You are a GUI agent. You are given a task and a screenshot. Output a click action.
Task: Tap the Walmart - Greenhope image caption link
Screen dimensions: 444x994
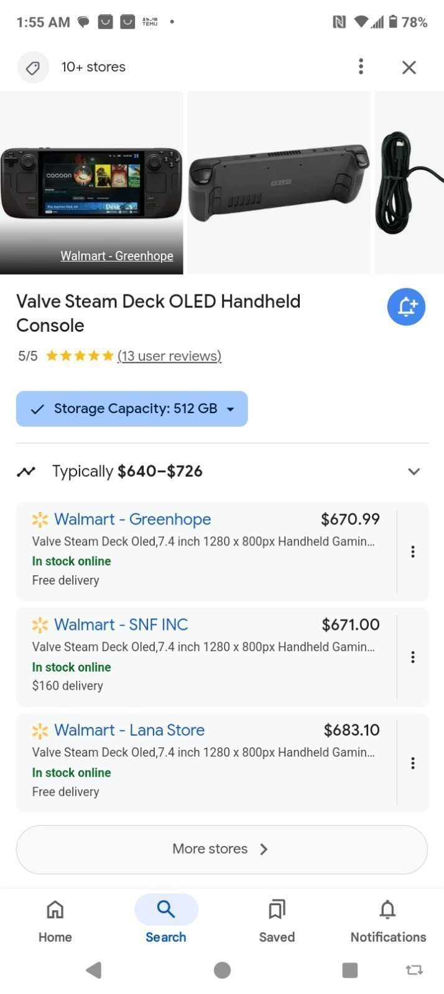tap(117, 256)
